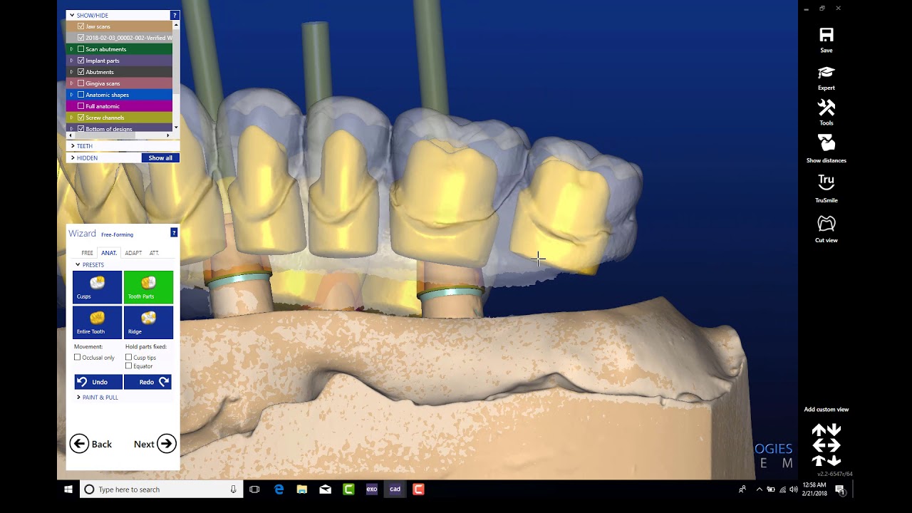This screenshot has height=513, width=912.
Task: Click exo taskbar icon
Action: pos(371,489)
